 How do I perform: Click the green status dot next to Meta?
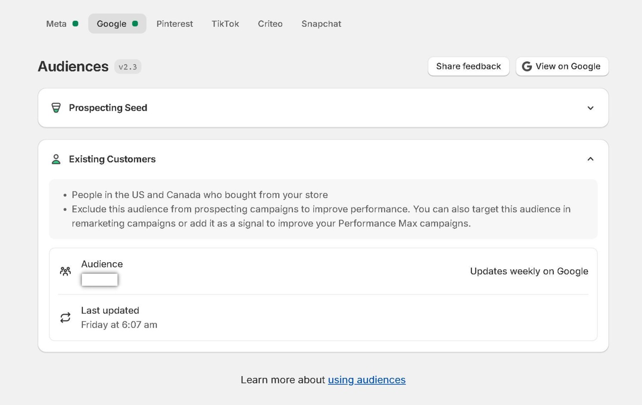coord(76,24)
